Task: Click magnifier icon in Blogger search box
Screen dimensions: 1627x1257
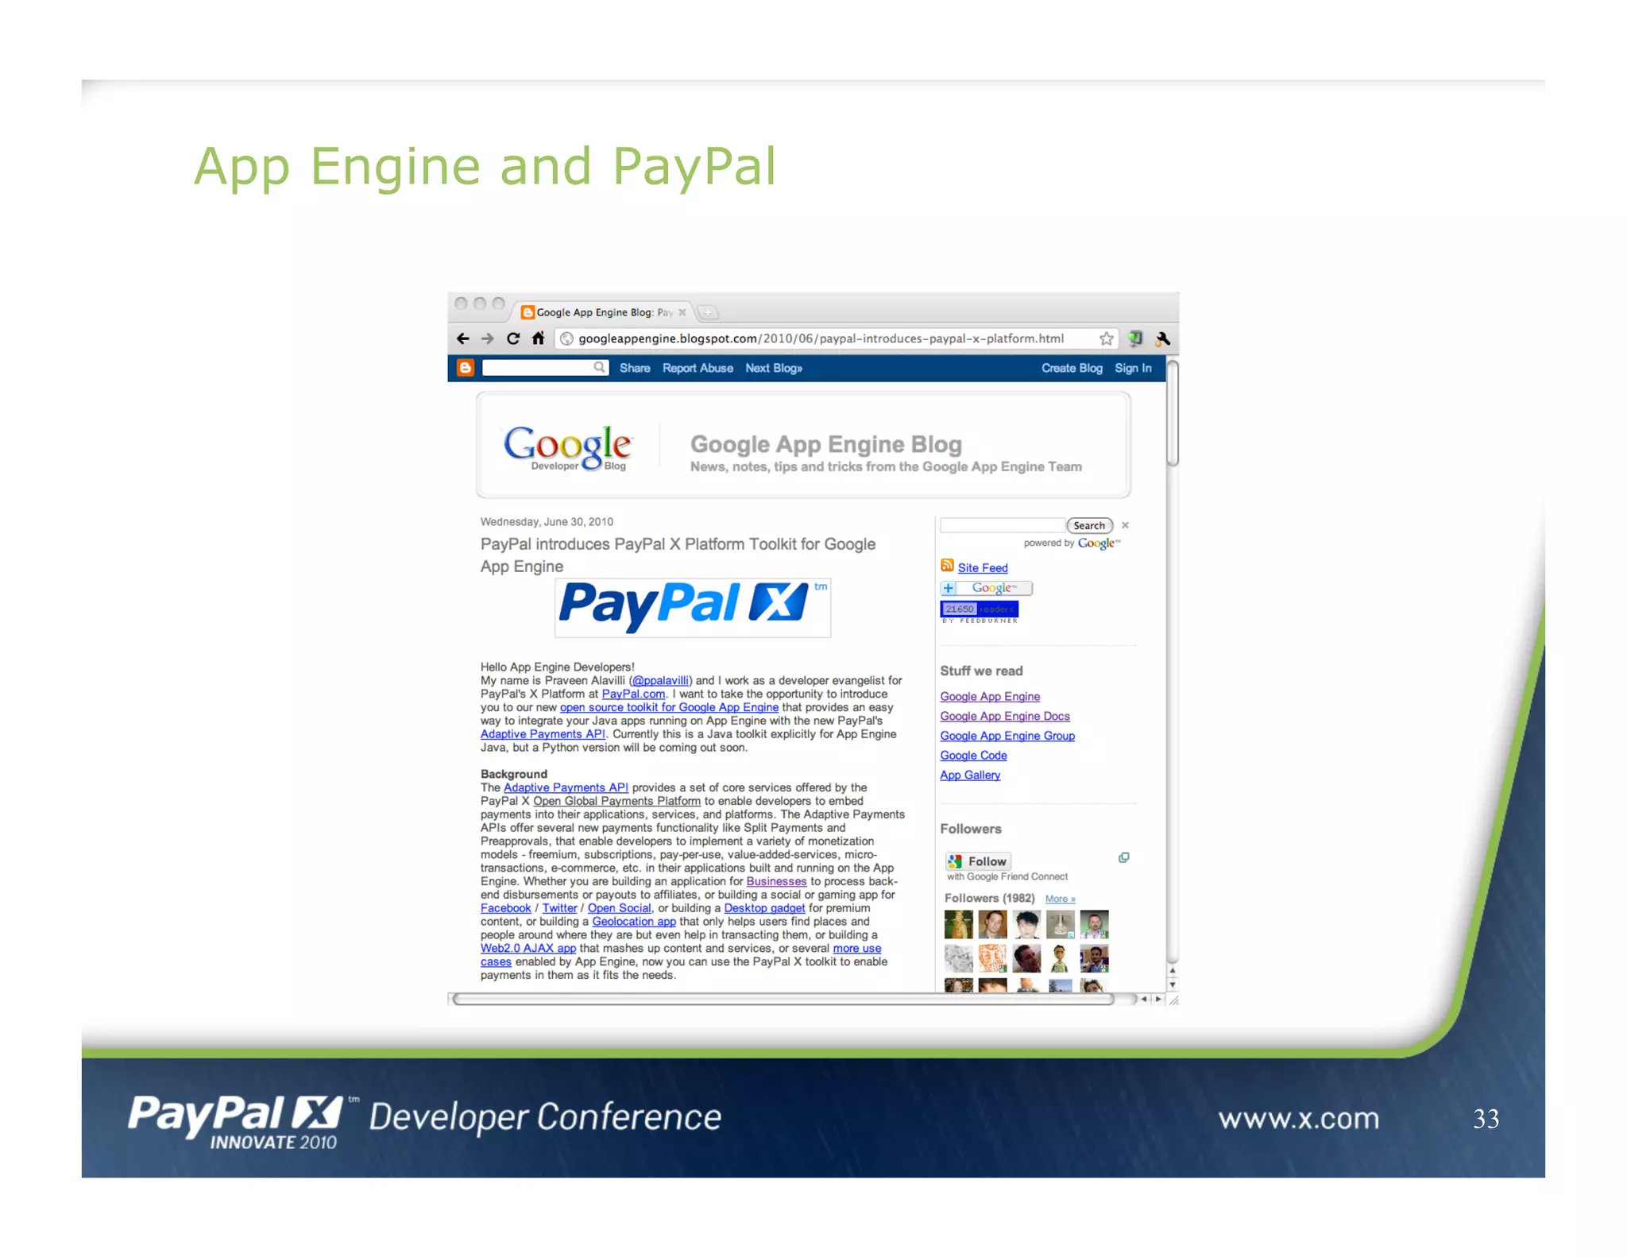Action: pyautogui.click(x=599, y=367)
